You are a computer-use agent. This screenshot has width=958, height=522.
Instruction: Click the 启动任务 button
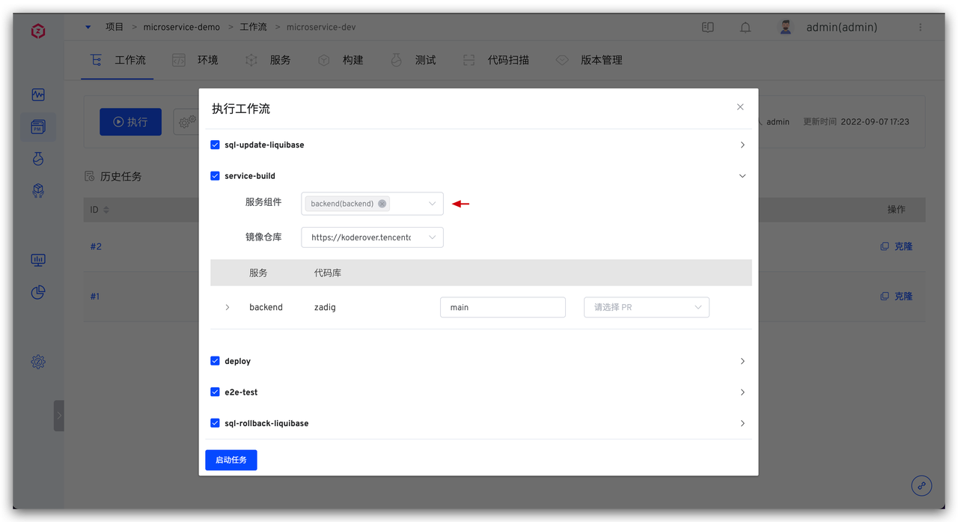(x=231, y=460)
